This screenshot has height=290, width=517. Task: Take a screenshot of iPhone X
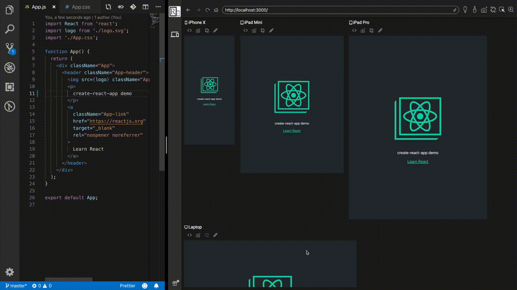click(x=198, y=31)
